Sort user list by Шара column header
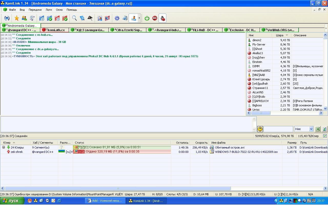The image size is (328, 205). point(280,35)
